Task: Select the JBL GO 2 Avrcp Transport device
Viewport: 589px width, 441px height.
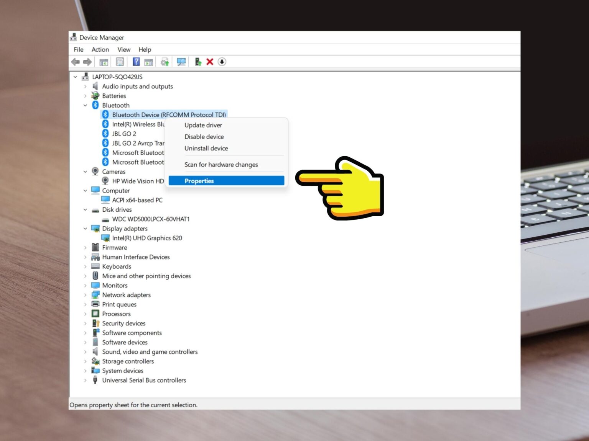Action: (138, 143)
